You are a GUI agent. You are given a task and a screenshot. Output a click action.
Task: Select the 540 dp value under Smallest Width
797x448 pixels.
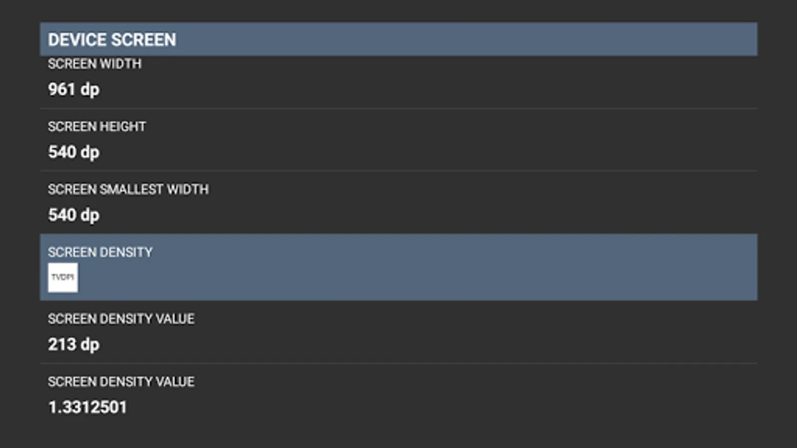click(x=74, y=215)
